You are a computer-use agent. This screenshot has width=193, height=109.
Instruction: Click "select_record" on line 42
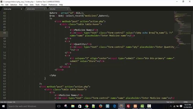tap(74, 16)
